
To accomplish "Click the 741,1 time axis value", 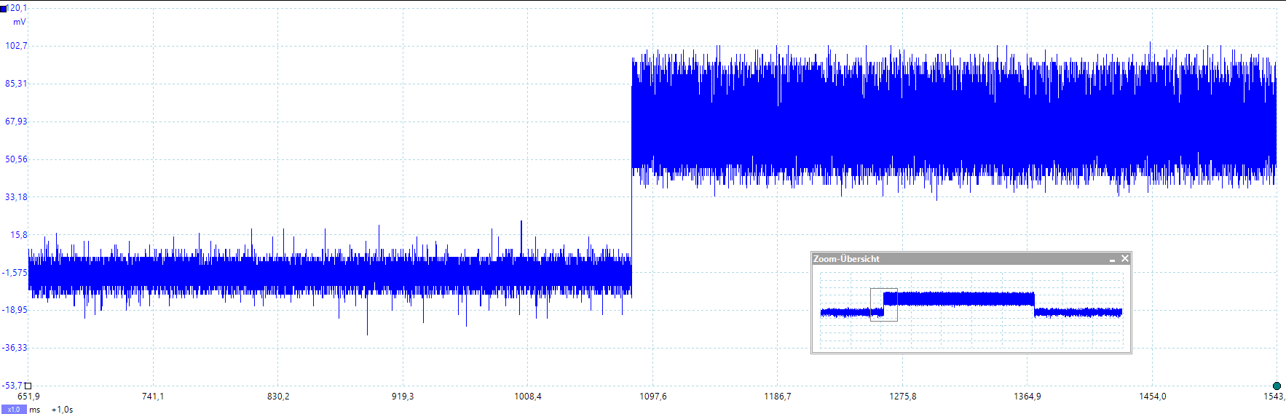I will (153, 397).
